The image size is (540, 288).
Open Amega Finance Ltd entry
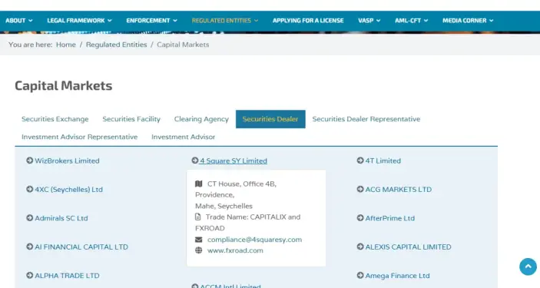tap(397, 275)
